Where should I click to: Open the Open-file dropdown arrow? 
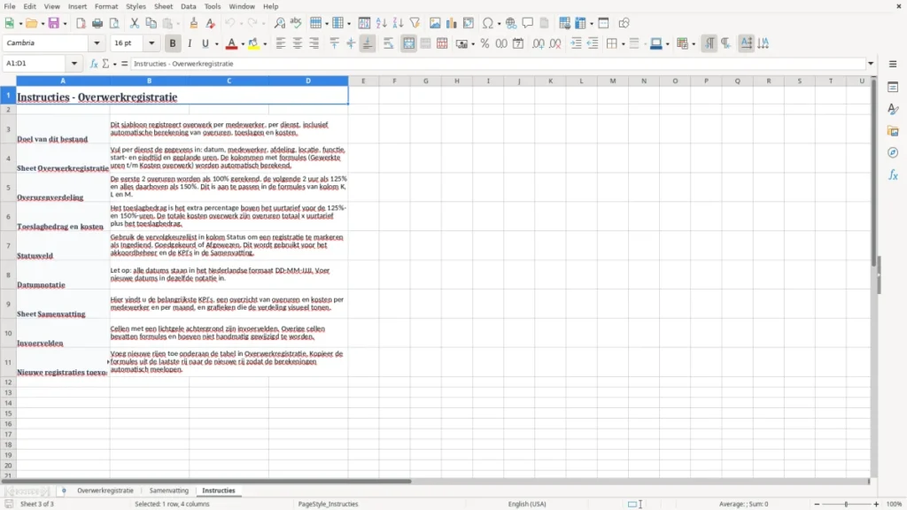point(43,24)
